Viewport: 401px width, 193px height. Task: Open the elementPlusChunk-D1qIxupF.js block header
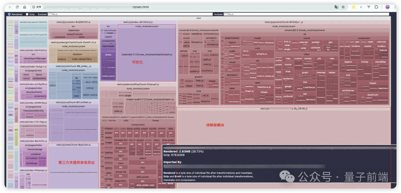pyautogui.click(x=138, y=84)
